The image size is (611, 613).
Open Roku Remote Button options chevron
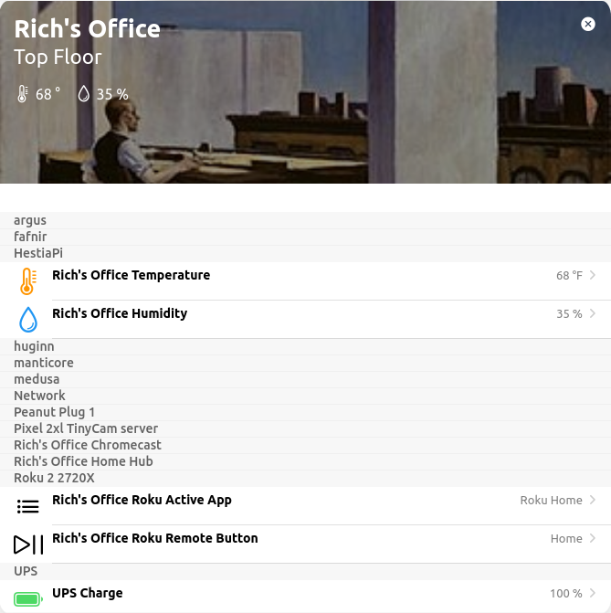tap(593, 538)
